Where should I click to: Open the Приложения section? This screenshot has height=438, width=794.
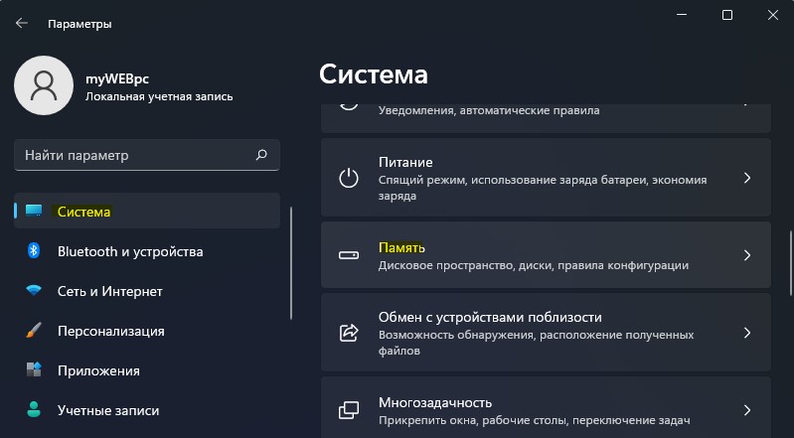[147, 370]
